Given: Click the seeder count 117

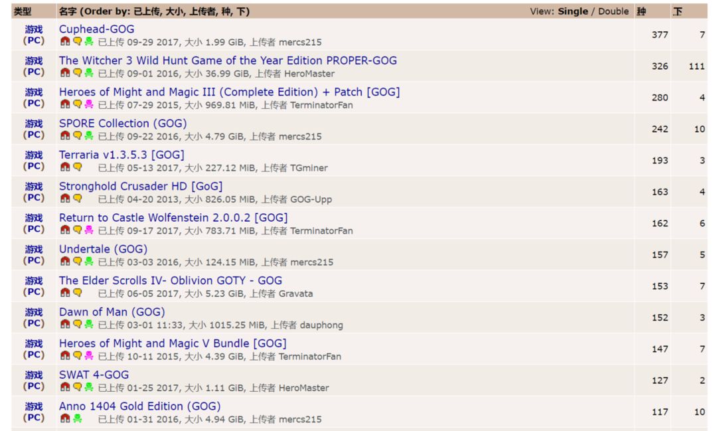Looking at the screenshot, I should 660,412.
